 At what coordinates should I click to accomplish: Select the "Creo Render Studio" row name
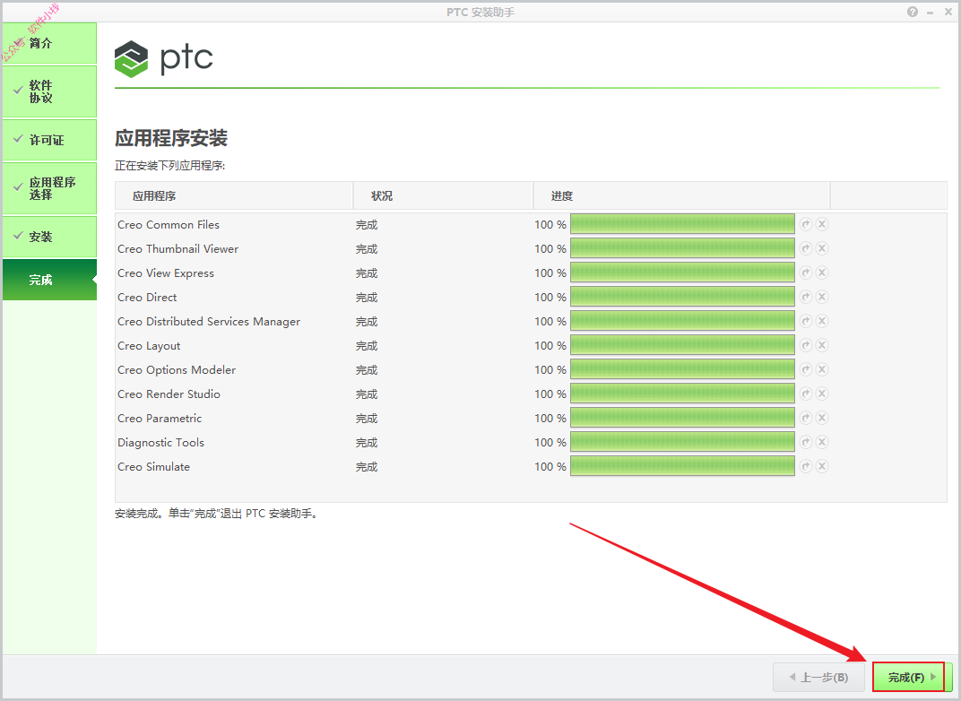coord(169,394)
